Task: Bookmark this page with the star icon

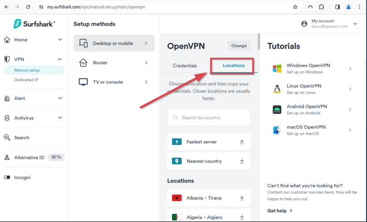Action: 295,7
